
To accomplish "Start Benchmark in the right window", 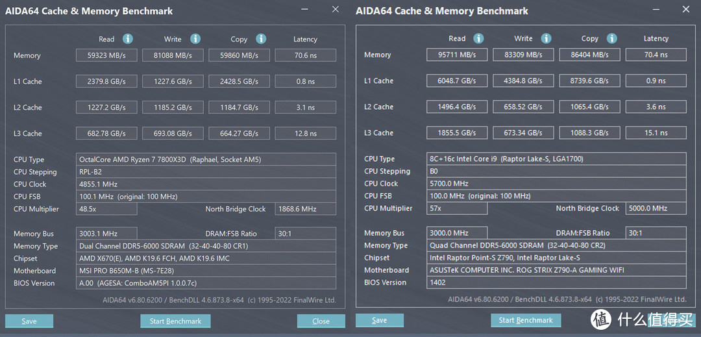I will pyautogui.click(x=526, y=320).
